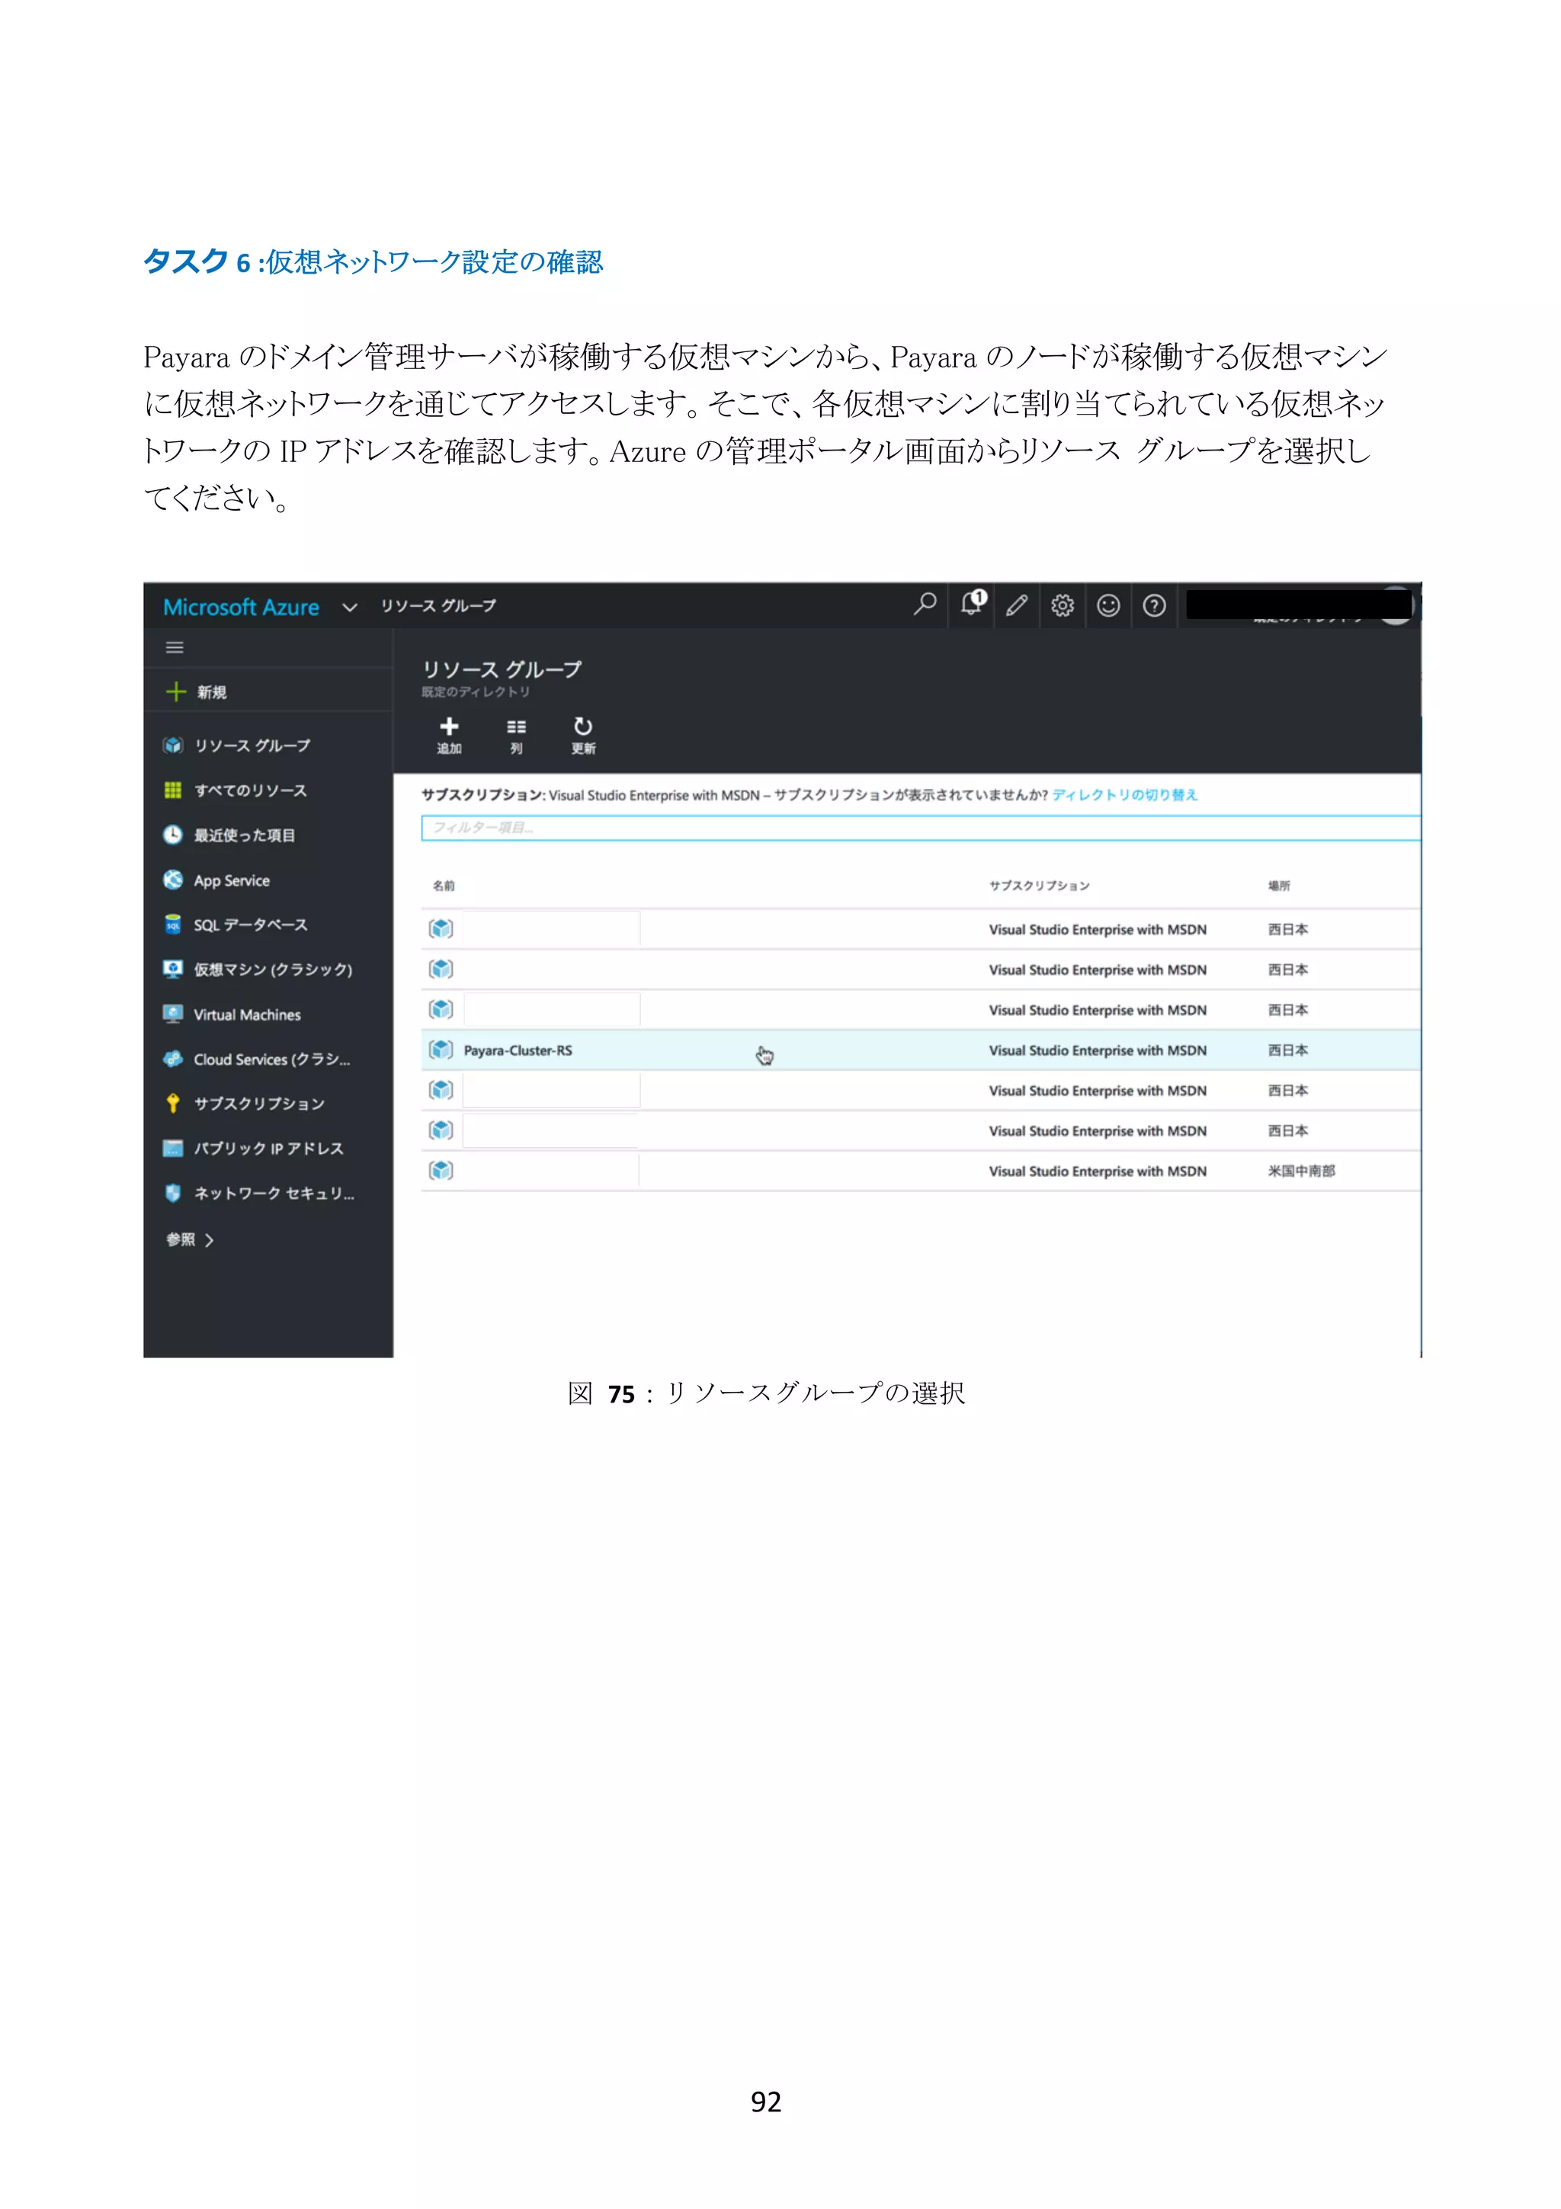The image size is (1561, 2209).
Task: Open App Service in the sidebar
Action: pos(216,880)
